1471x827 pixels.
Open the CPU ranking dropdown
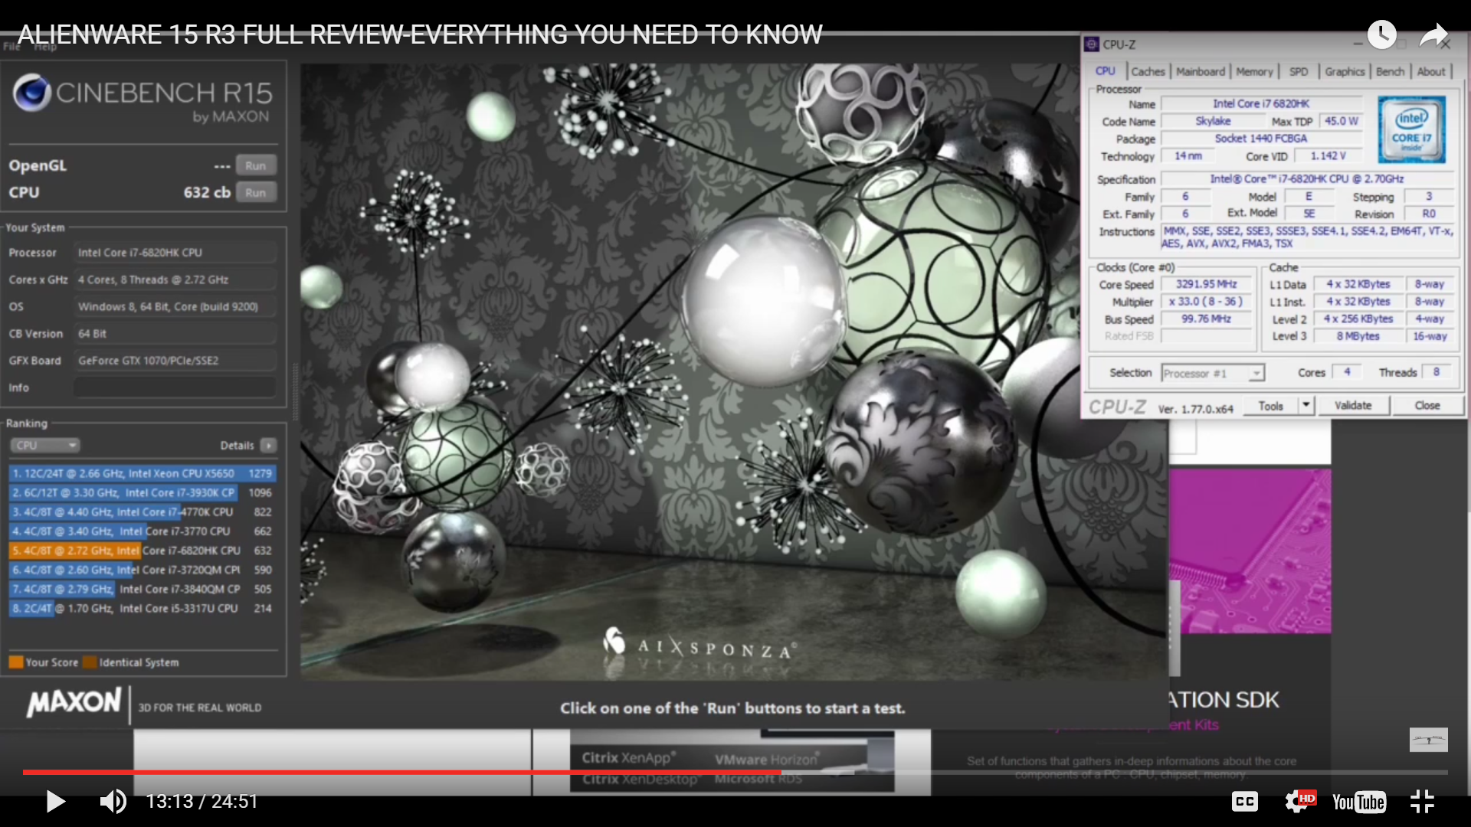[45, 445]
